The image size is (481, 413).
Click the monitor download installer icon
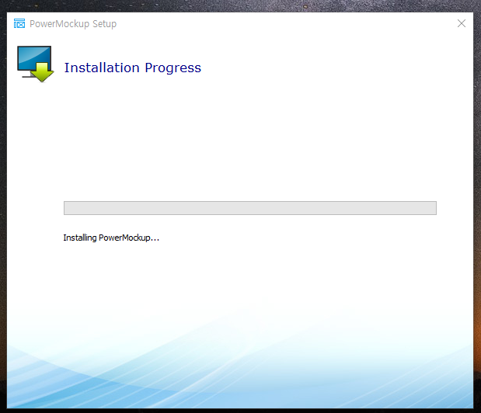35,64
